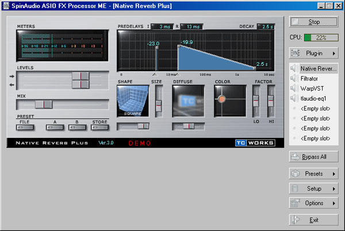This screenshot has height=231, width=345.
Task: Open the Plug-in menu
Action: 313,53
